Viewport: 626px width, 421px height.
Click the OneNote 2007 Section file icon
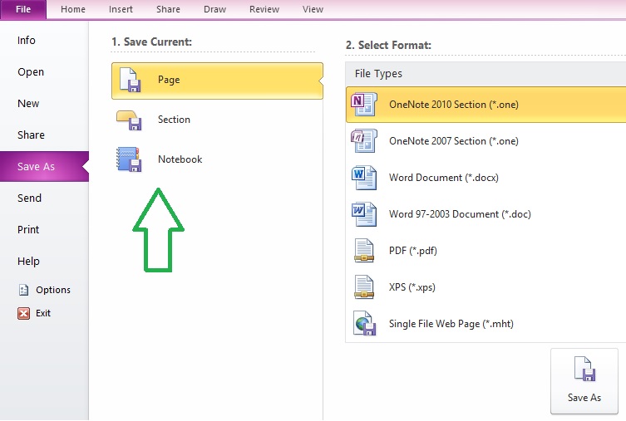[x=363, y=140]
